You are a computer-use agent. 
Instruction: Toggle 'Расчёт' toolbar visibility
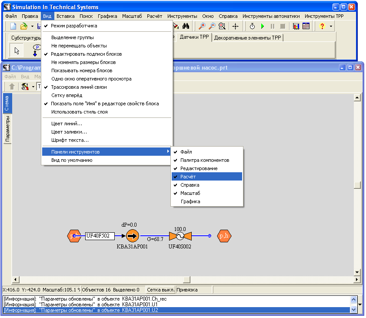[188, 177]
